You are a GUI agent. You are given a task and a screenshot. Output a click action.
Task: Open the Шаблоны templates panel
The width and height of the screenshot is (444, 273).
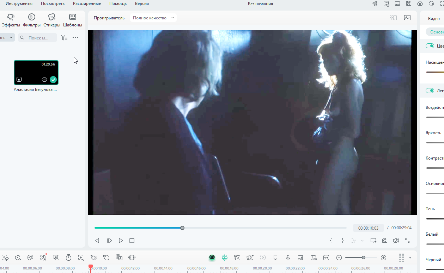[x=73, y=20]
